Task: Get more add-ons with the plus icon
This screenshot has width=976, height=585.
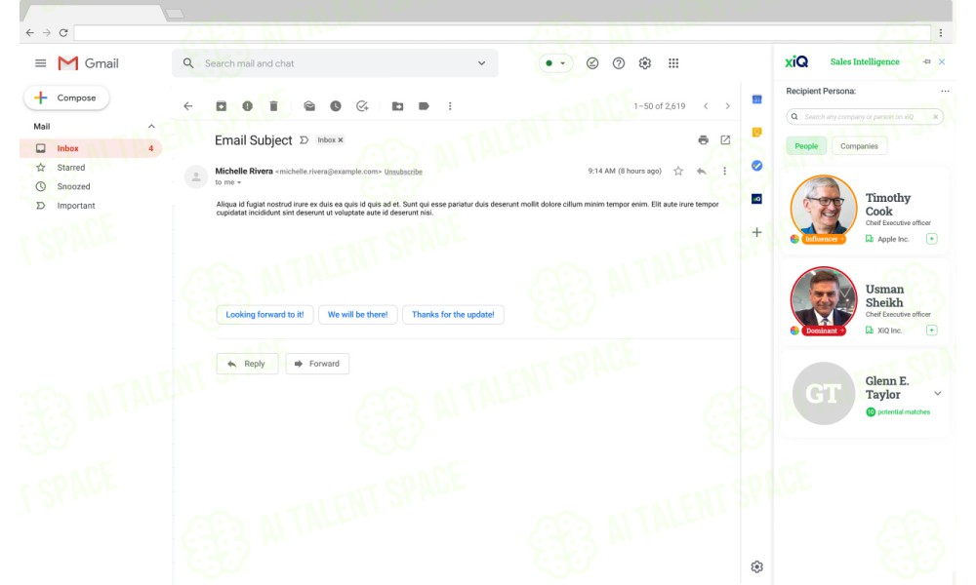Action: click(x=757, y=232)
